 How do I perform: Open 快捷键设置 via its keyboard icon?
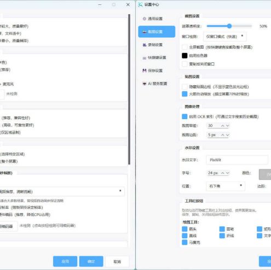145,58
